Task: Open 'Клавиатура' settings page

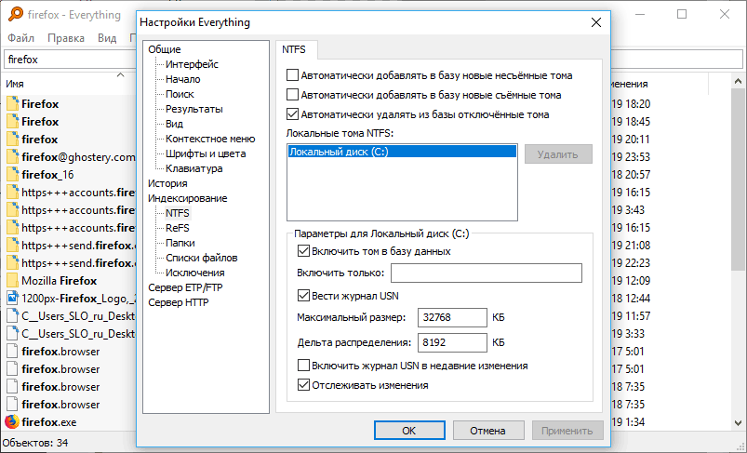Action: click(193, 168)
